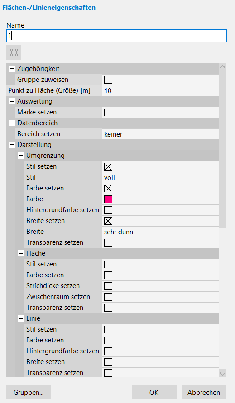
Task: Open the Bereich setzen value keiner
Action: [x=160, y=134]
